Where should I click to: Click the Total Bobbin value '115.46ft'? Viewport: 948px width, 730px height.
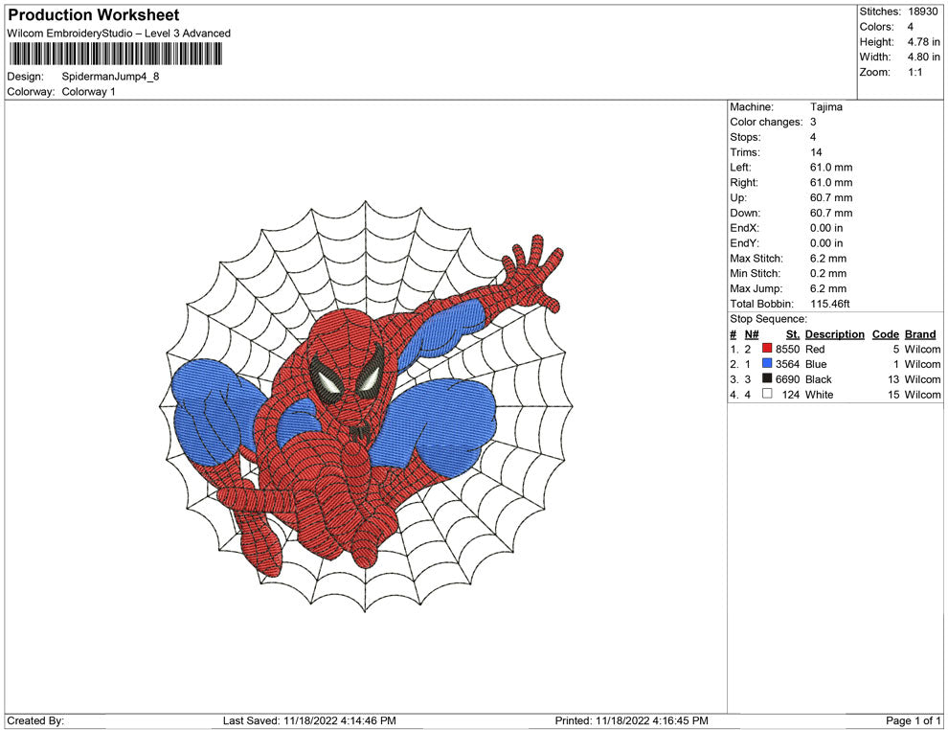[x=829, y=304]
